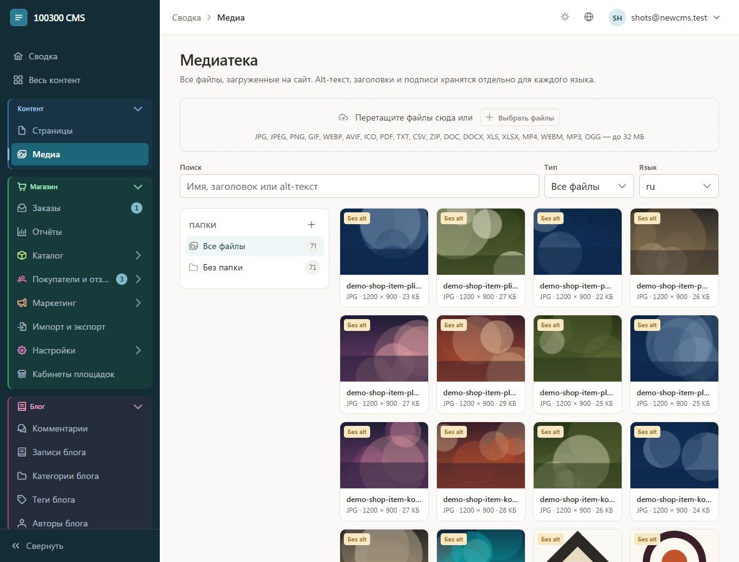Open the 24 КБ demo-shop-item thumbnail
The height and width of the screenshot is (562, 739).
point(675,455)
